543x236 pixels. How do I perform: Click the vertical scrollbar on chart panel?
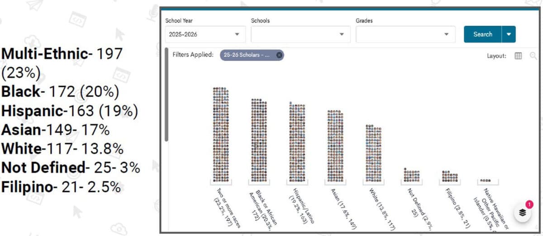pyautogui.click(x=166, y=94)
